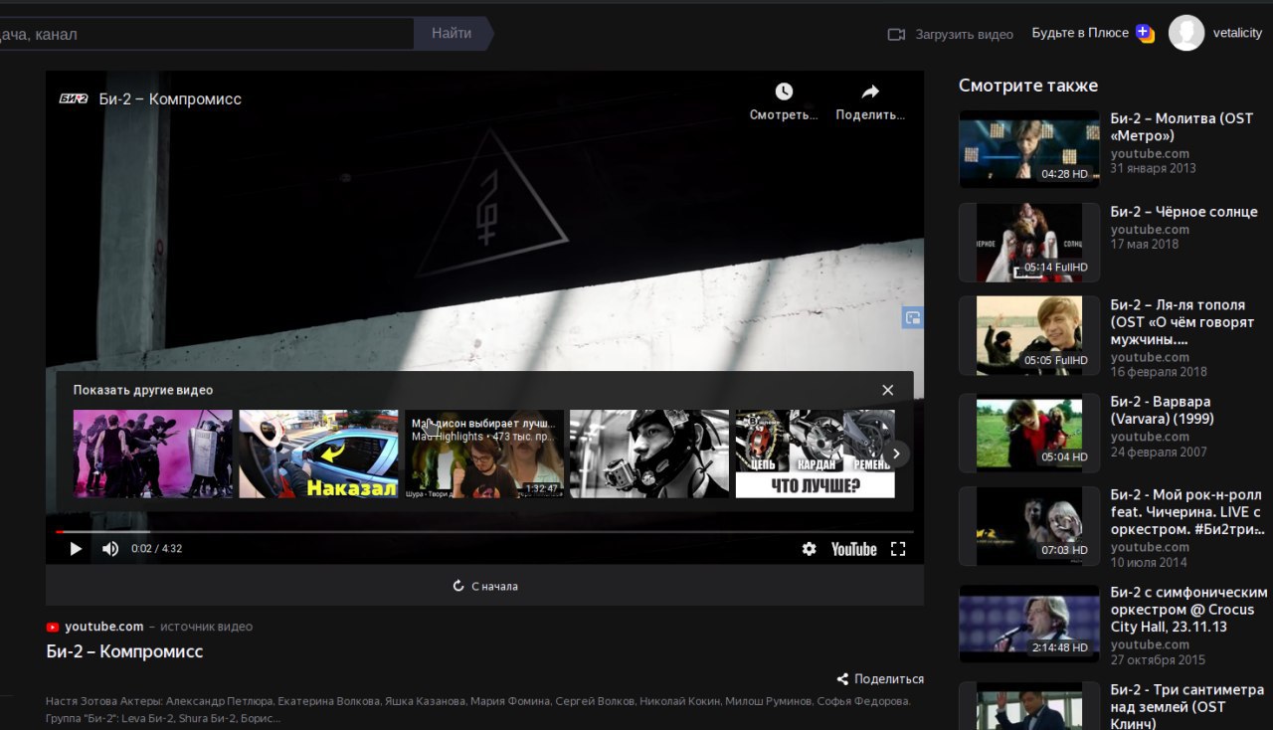Click the date '27 октября 2015'
1273x730 pixels.
pos(1158,659)
